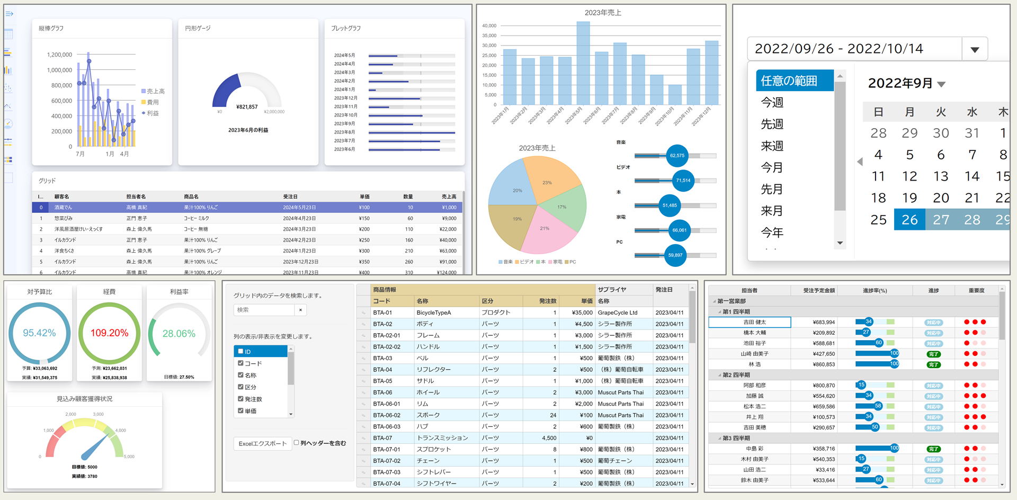Click the row icon for BTA-01
Image resolution: width=1017 pixels, height=500 pixels.
[363, 312]
